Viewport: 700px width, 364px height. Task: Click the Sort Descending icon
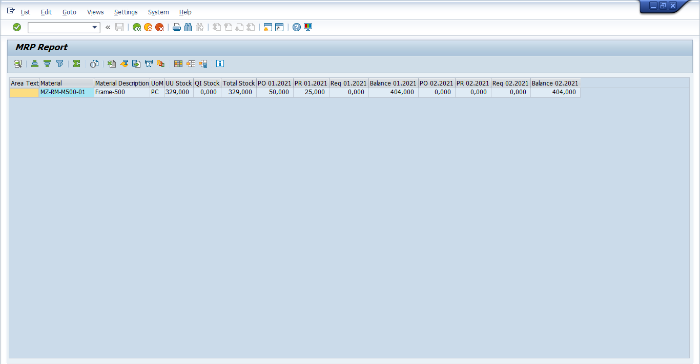47,63
